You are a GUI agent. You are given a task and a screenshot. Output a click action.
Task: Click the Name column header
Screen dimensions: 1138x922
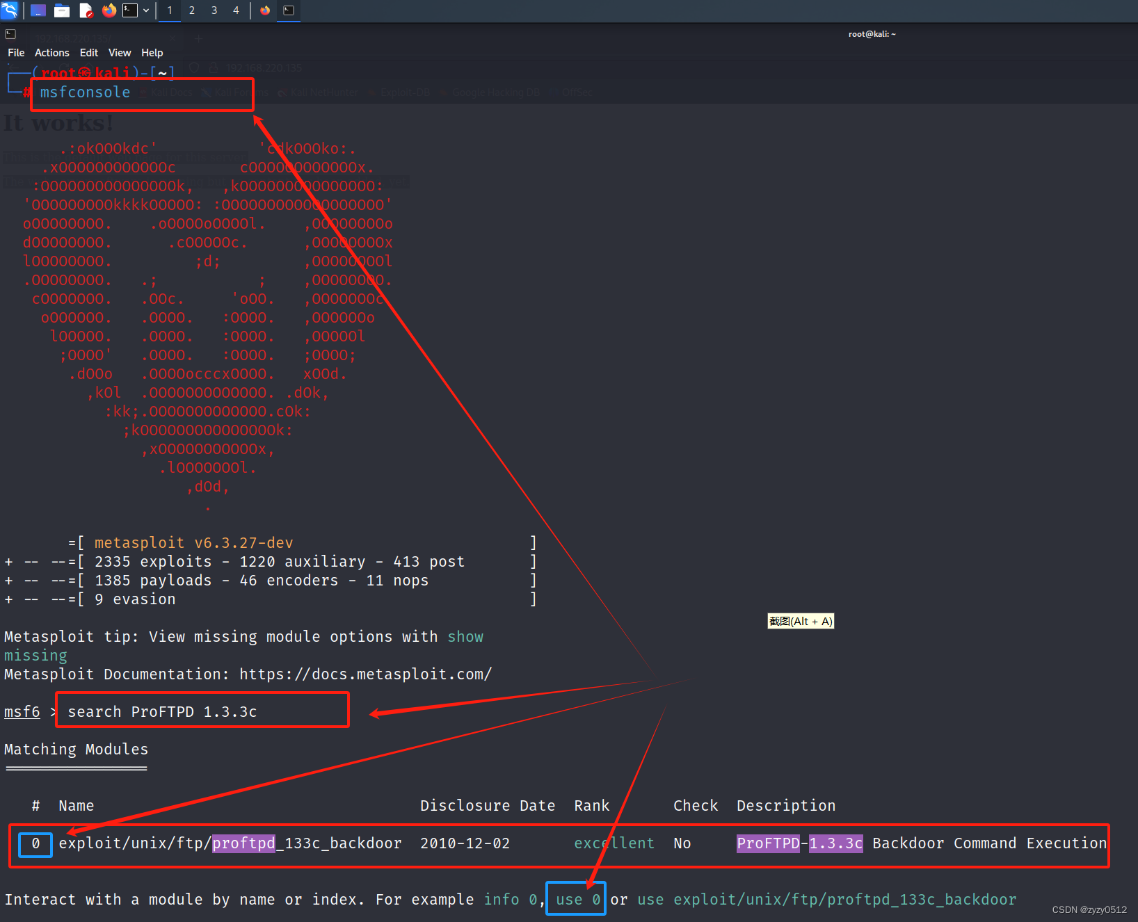click(77, 806)
